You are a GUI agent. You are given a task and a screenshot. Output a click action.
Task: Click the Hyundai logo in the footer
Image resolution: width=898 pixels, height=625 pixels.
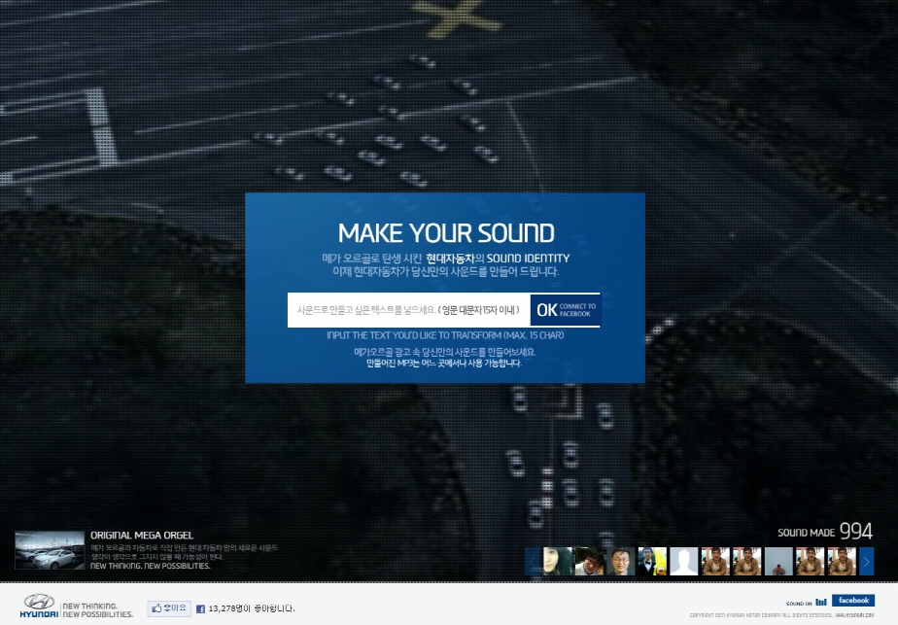click(39, 607)
